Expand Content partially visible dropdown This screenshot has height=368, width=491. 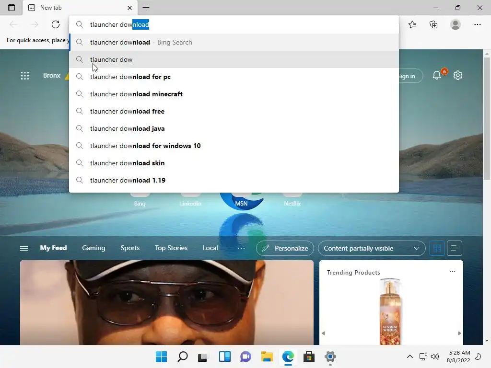click(x=372, y=248)
